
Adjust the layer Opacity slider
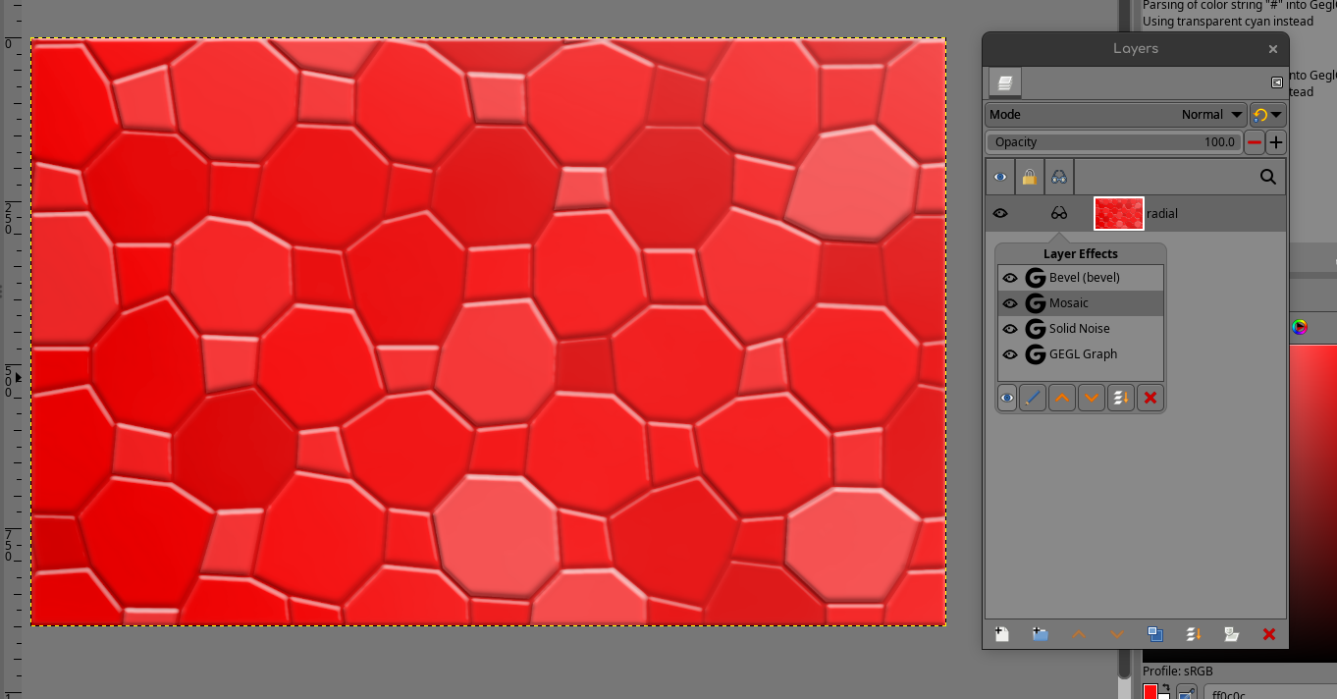(x=1114, y=142)
